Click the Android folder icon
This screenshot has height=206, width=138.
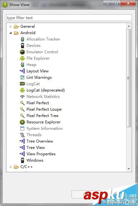coord(16,33)
